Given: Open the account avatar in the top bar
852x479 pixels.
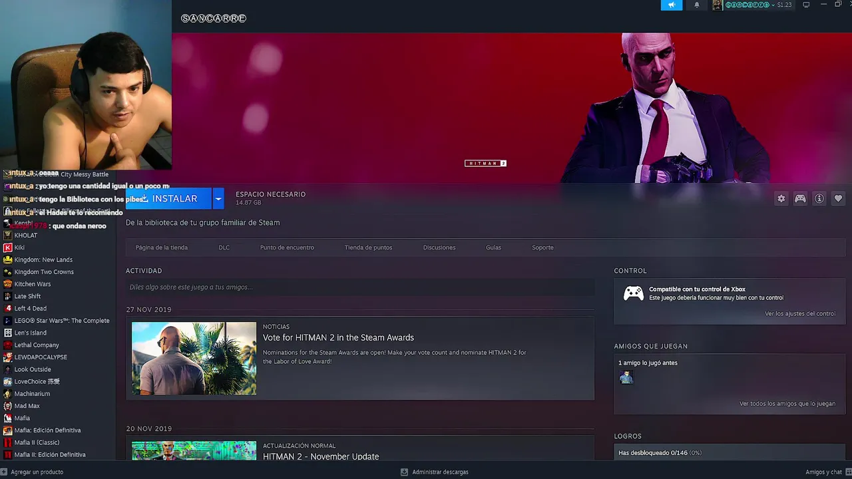Looking at the screenshot, I should click(717, 5).
